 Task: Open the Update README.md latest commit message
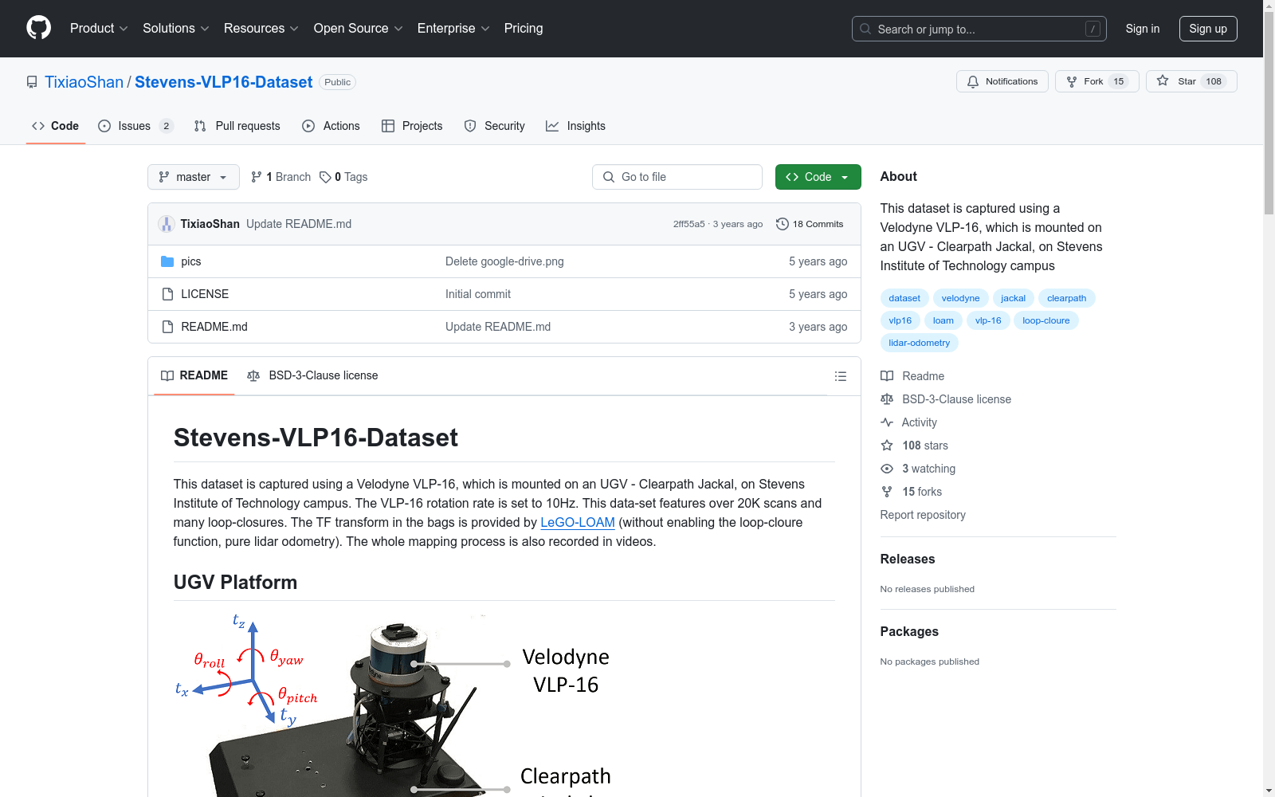(x=299, y=224)
